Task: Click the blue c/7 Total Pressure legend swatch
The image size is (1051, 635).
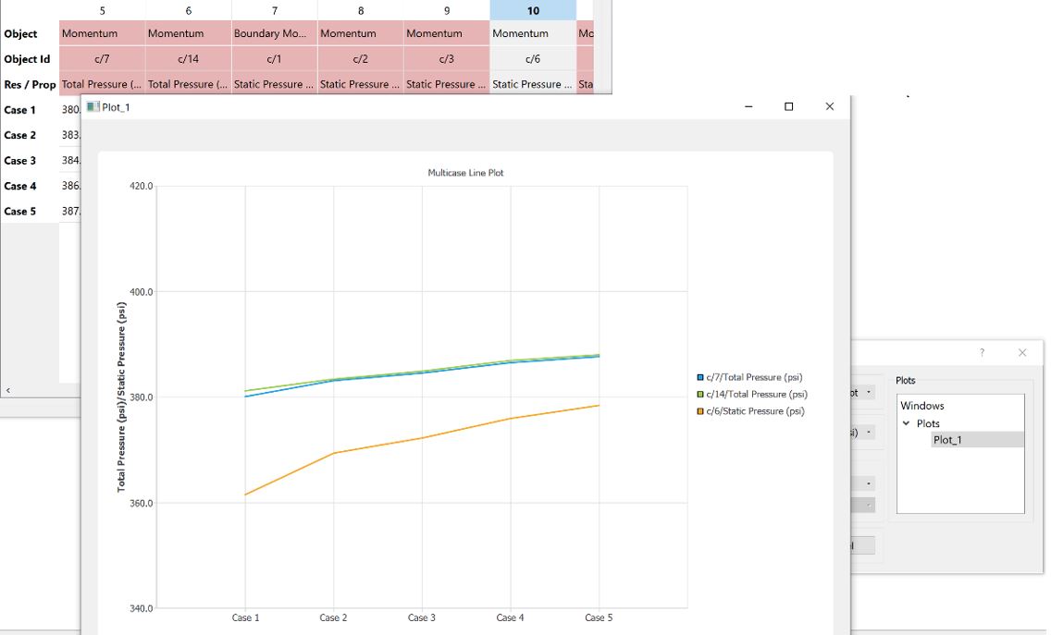Action: [x=700, y=378]
